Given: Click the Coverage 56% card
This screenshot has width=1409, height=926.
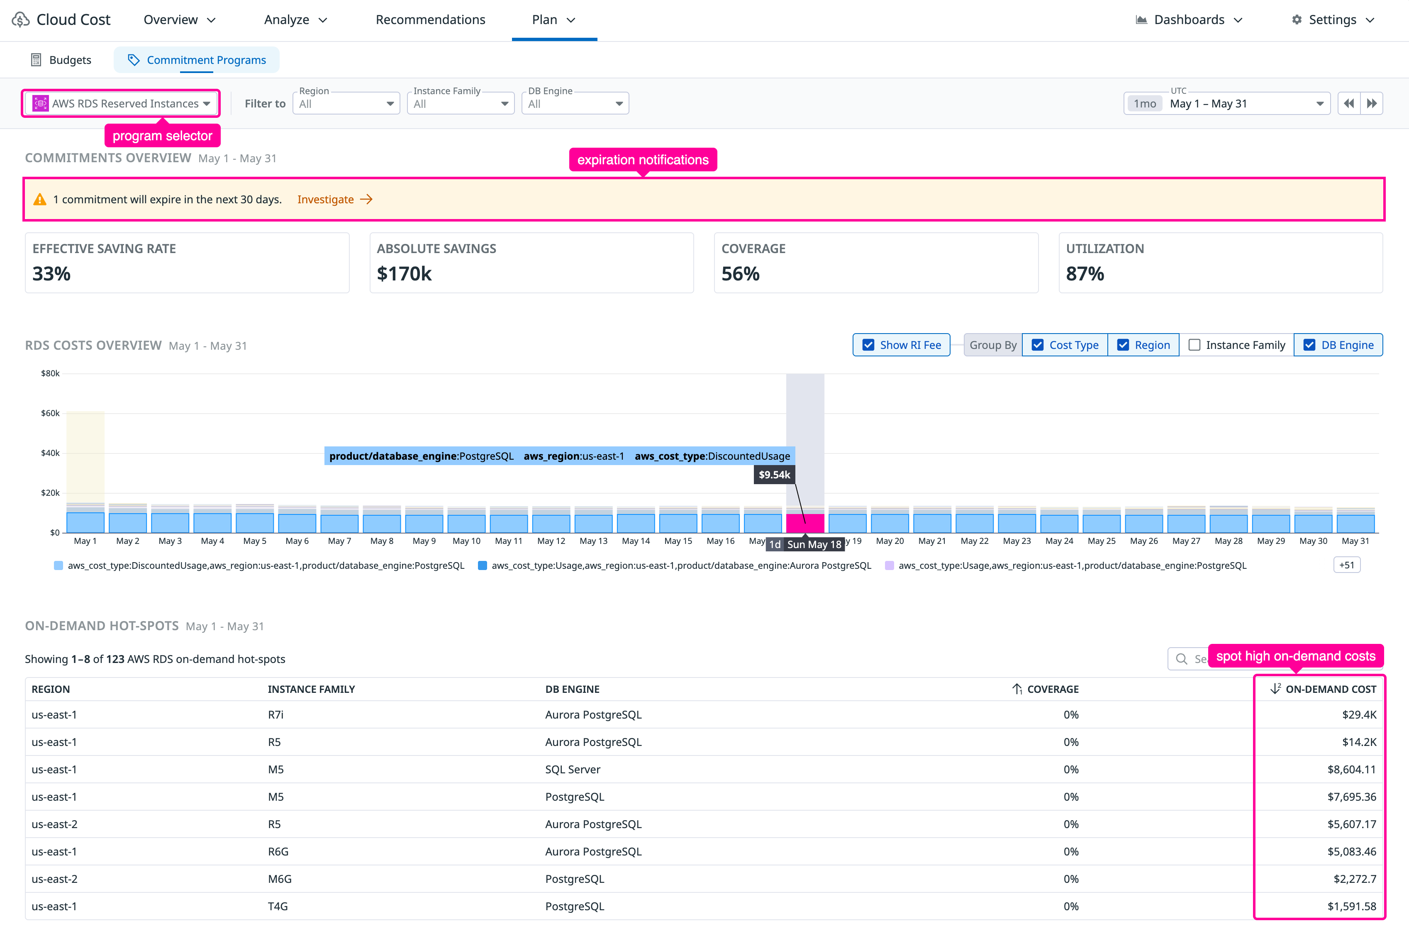Looking at the screenshot, I should point(876,263).
